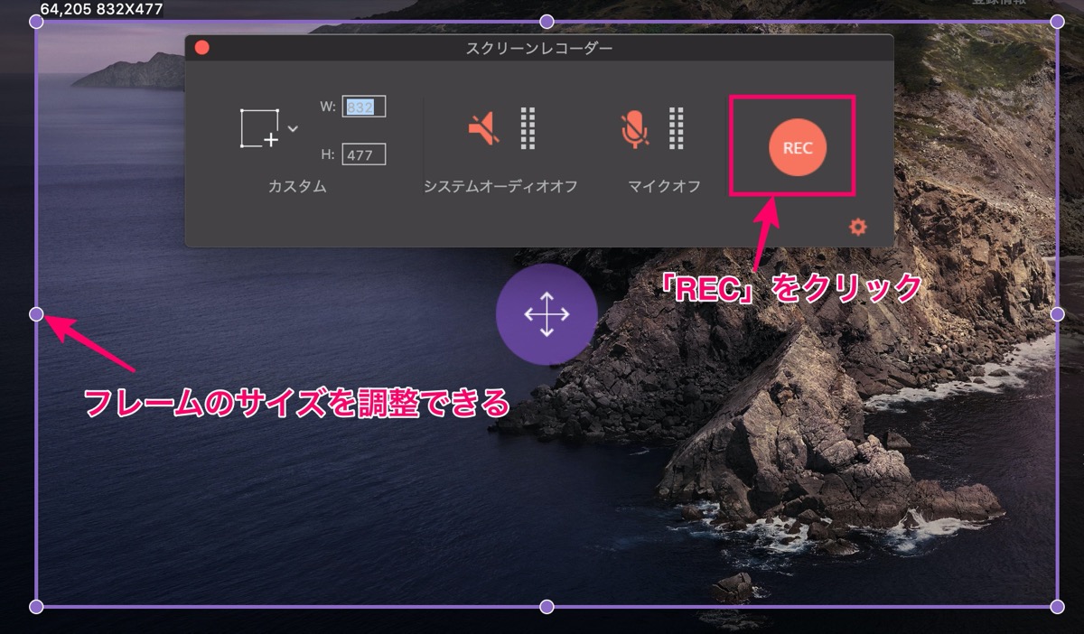Viewport: 1084px width, 634px height.
Task: Click the left-middle frame resize handle
Action: point(36,314)
